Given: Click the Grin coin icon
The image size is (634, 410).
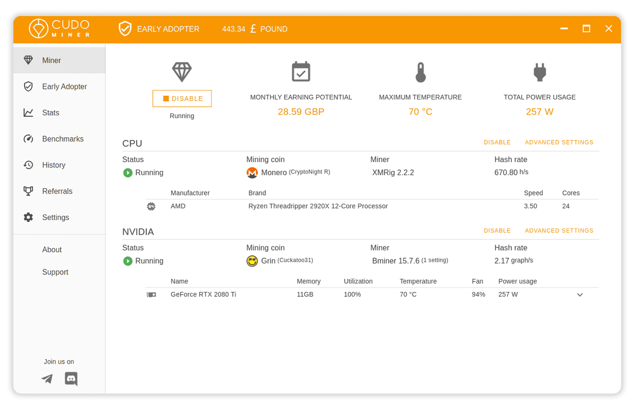Looking at the screenshot, I should point(252,261).
